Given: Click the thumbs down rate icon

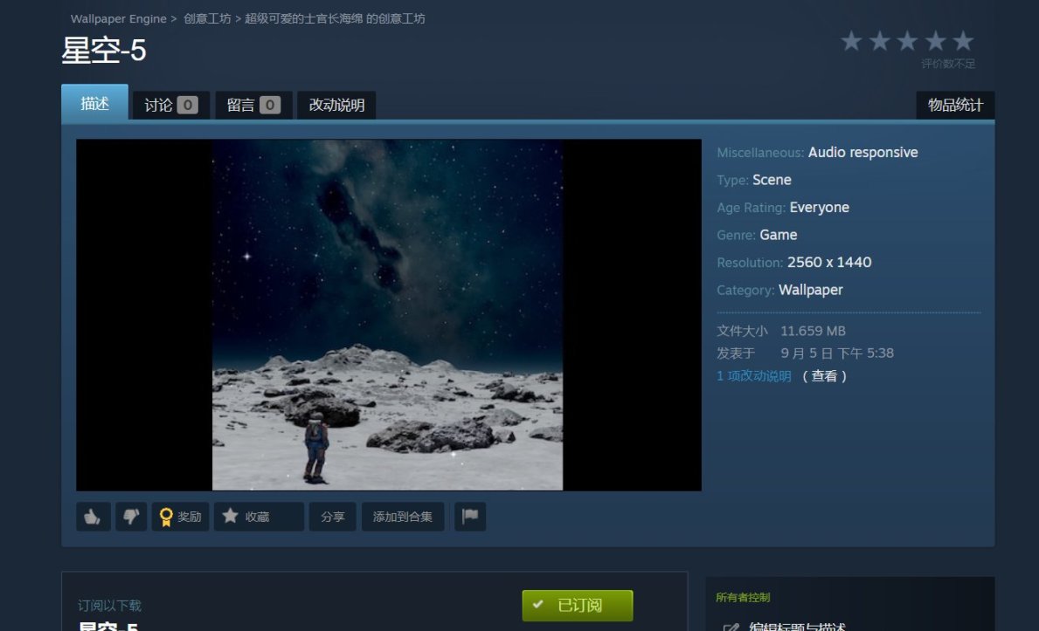Looking at the screenshot, I should [131, 517].
